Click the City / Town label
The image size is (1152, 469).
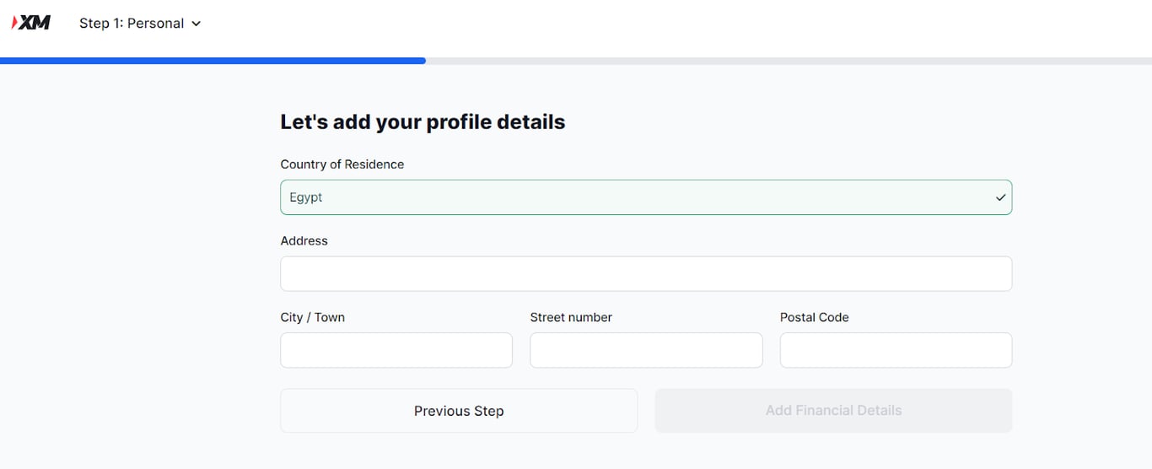[312, 317]
